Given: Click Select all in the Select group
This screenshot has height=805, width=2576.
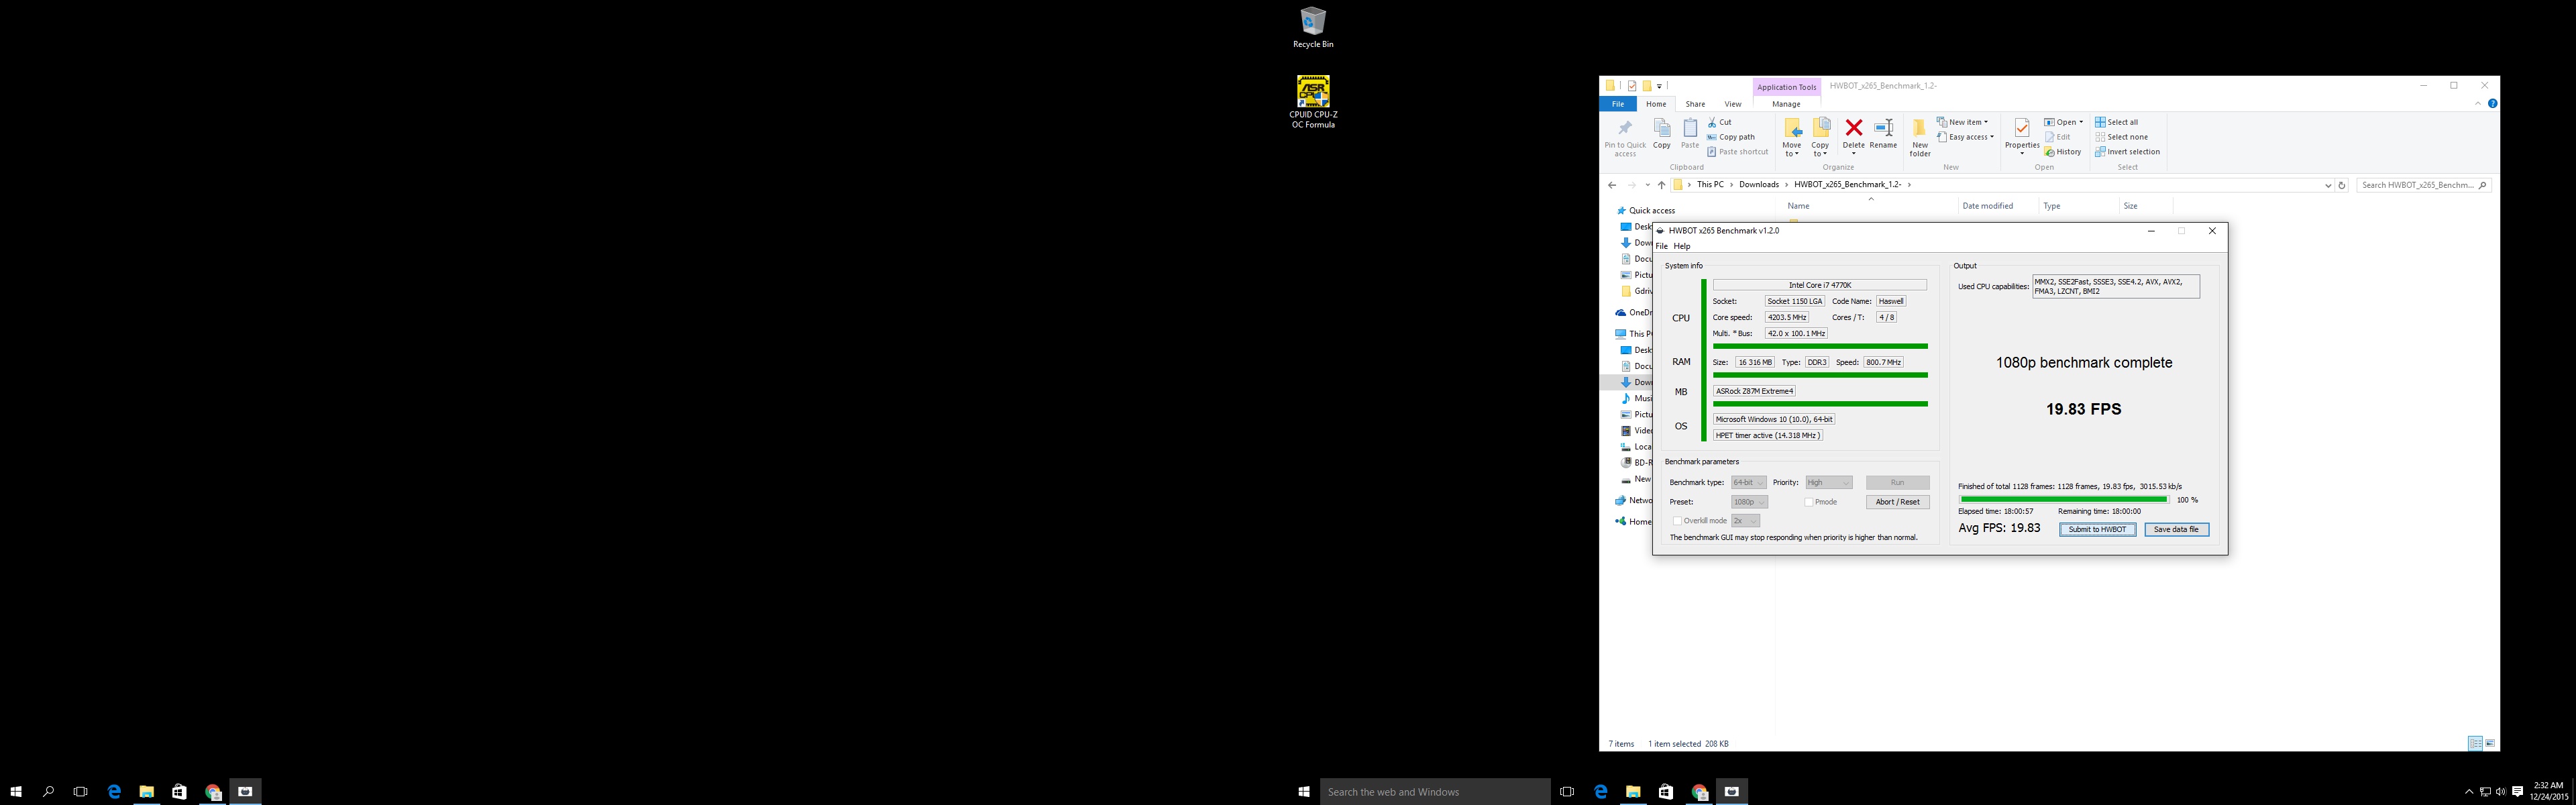Looking at the screenshot, I should pos(2116,122).
